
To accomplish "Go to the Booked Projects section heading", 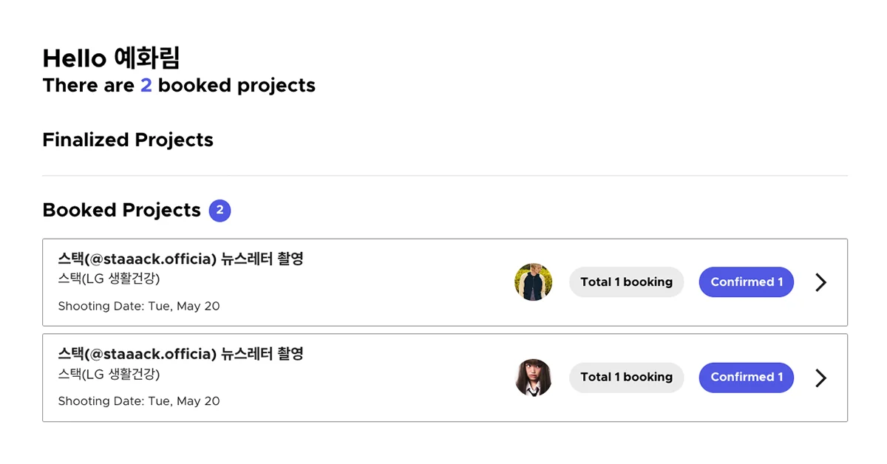I will [121, 211].
